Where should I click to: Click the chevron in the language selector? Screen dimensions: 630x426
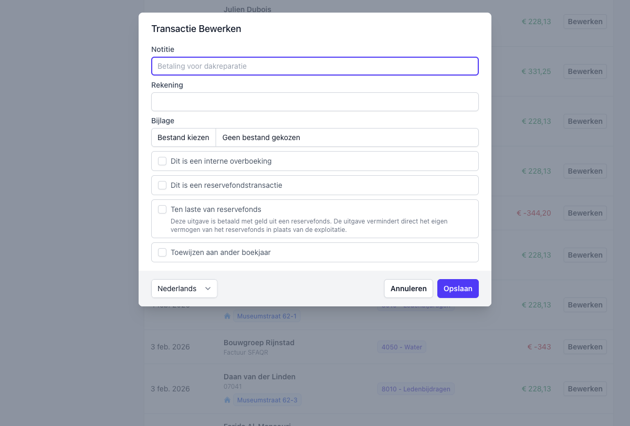208,289
